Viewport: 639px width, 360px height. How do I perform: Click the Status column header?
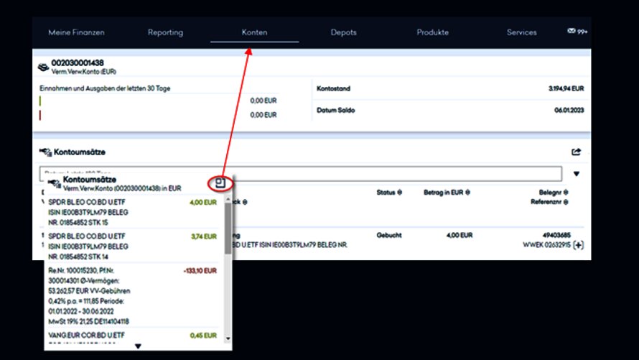(x=386, y=193)
